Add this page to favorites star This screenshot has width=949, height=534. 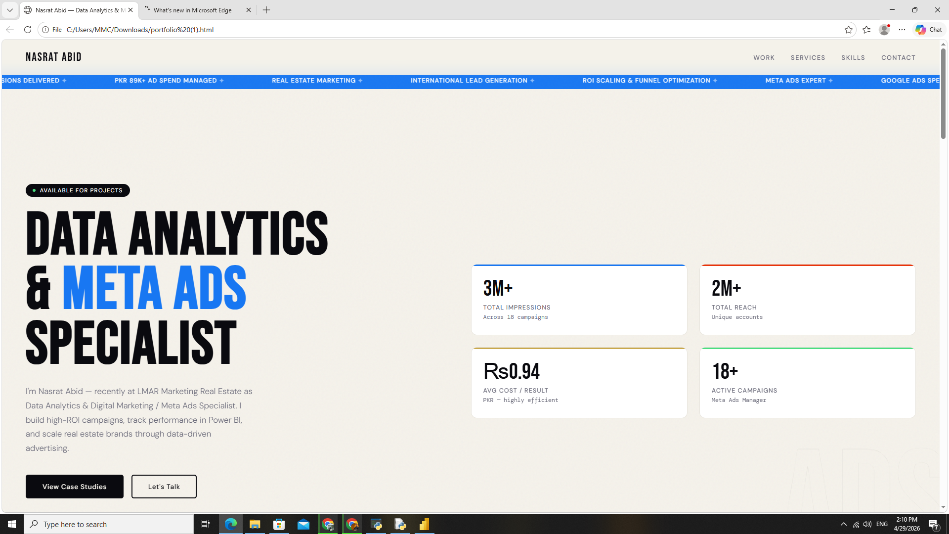849,30
